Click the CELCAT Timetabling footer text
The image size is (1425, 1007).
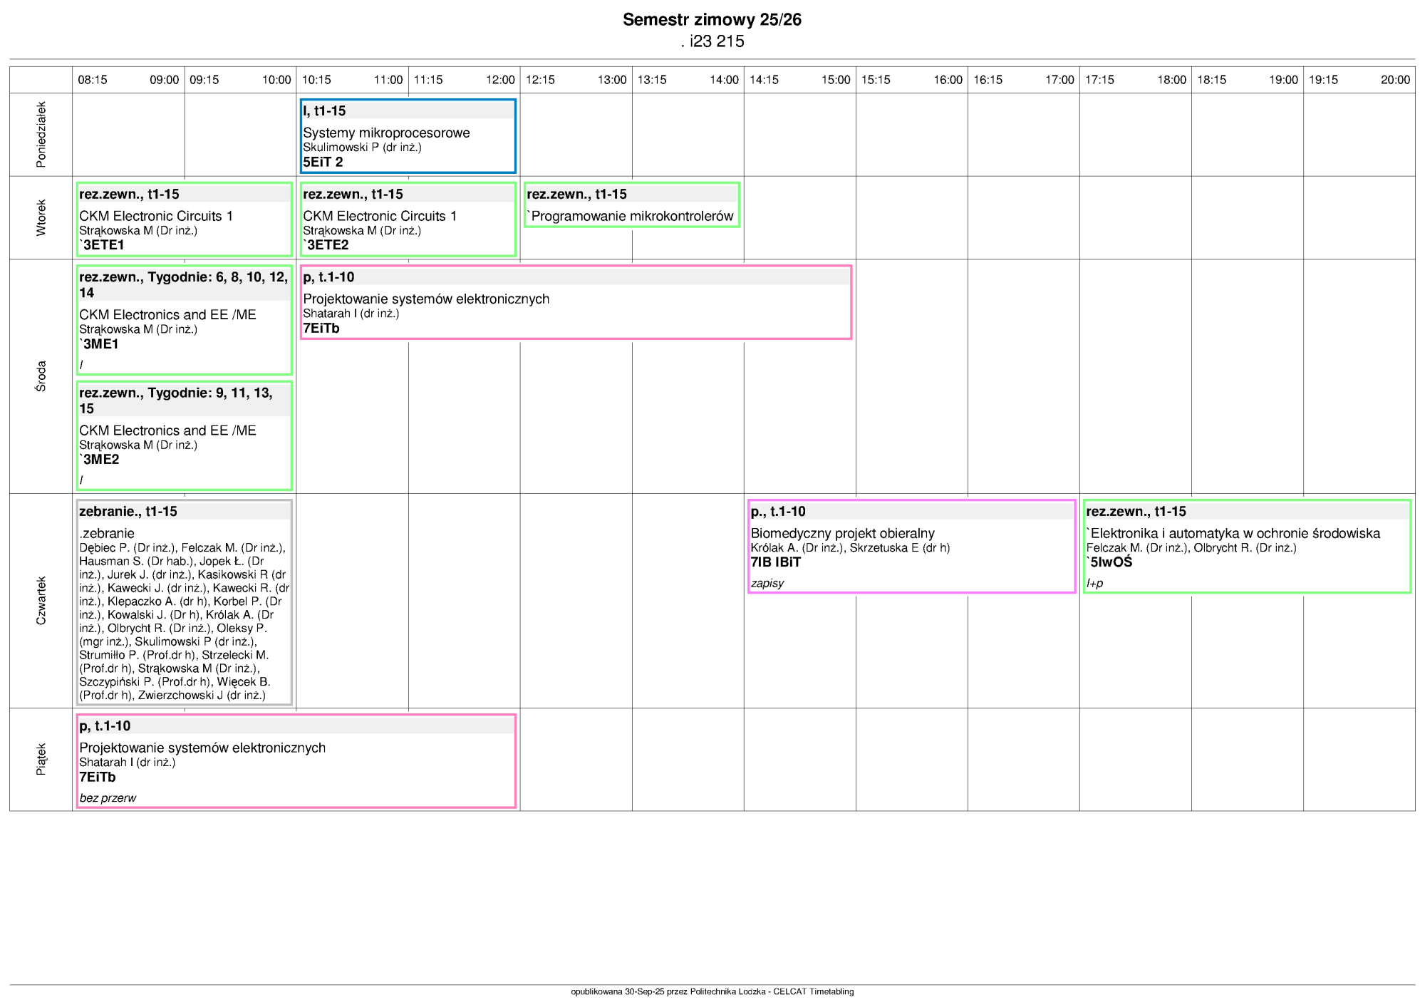click(x=813, y=991)
